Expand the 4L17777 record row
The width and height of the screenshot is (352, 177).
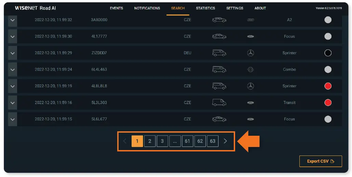tap(13, 36)
